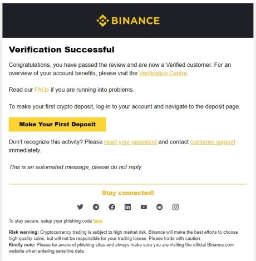The image size is (256, 261).
Task: Open the LinkedIn profile icon
Action: point(127,207)
